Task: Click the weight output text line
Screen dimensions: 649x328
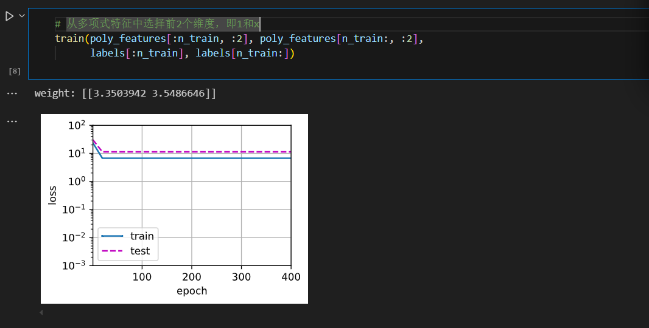Action: click(x=125, y=94)
